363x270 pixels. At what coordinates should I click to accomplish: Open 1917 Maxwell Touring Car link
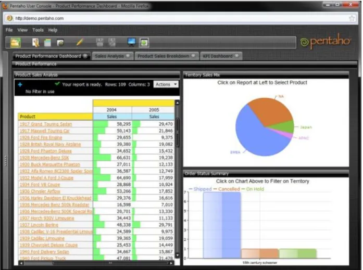click(44, 131)
